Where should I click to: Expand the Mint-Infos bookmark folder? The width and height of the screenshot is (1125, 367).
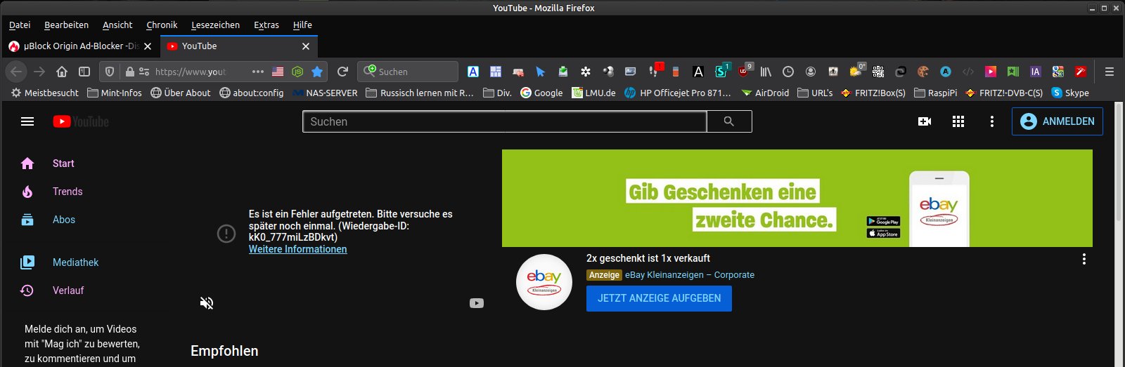click(115, 93)
